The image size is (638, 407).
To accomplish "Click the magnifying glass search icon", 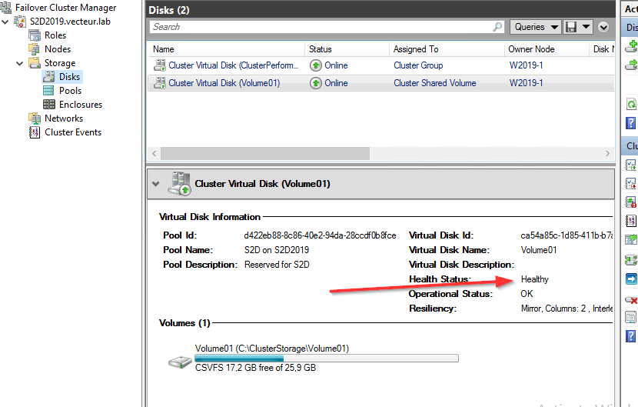I will pos(497,27).
